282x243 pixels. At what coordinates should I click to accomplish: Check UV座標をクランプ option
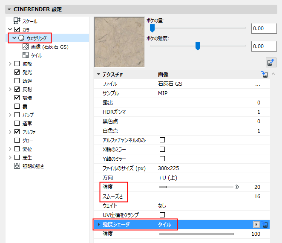point(162,215)
